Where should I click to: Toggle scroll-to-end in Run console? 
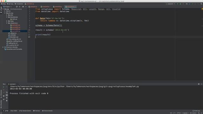7,95
